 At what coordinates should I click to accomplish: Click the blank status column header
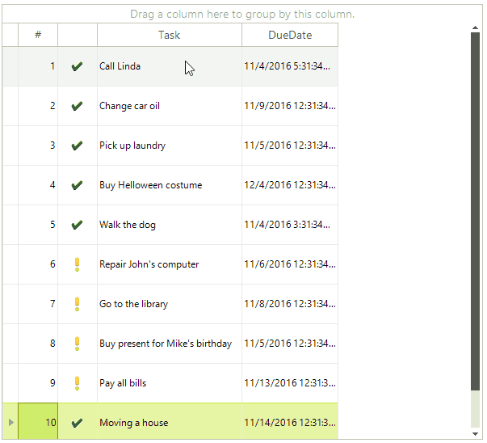78,35
